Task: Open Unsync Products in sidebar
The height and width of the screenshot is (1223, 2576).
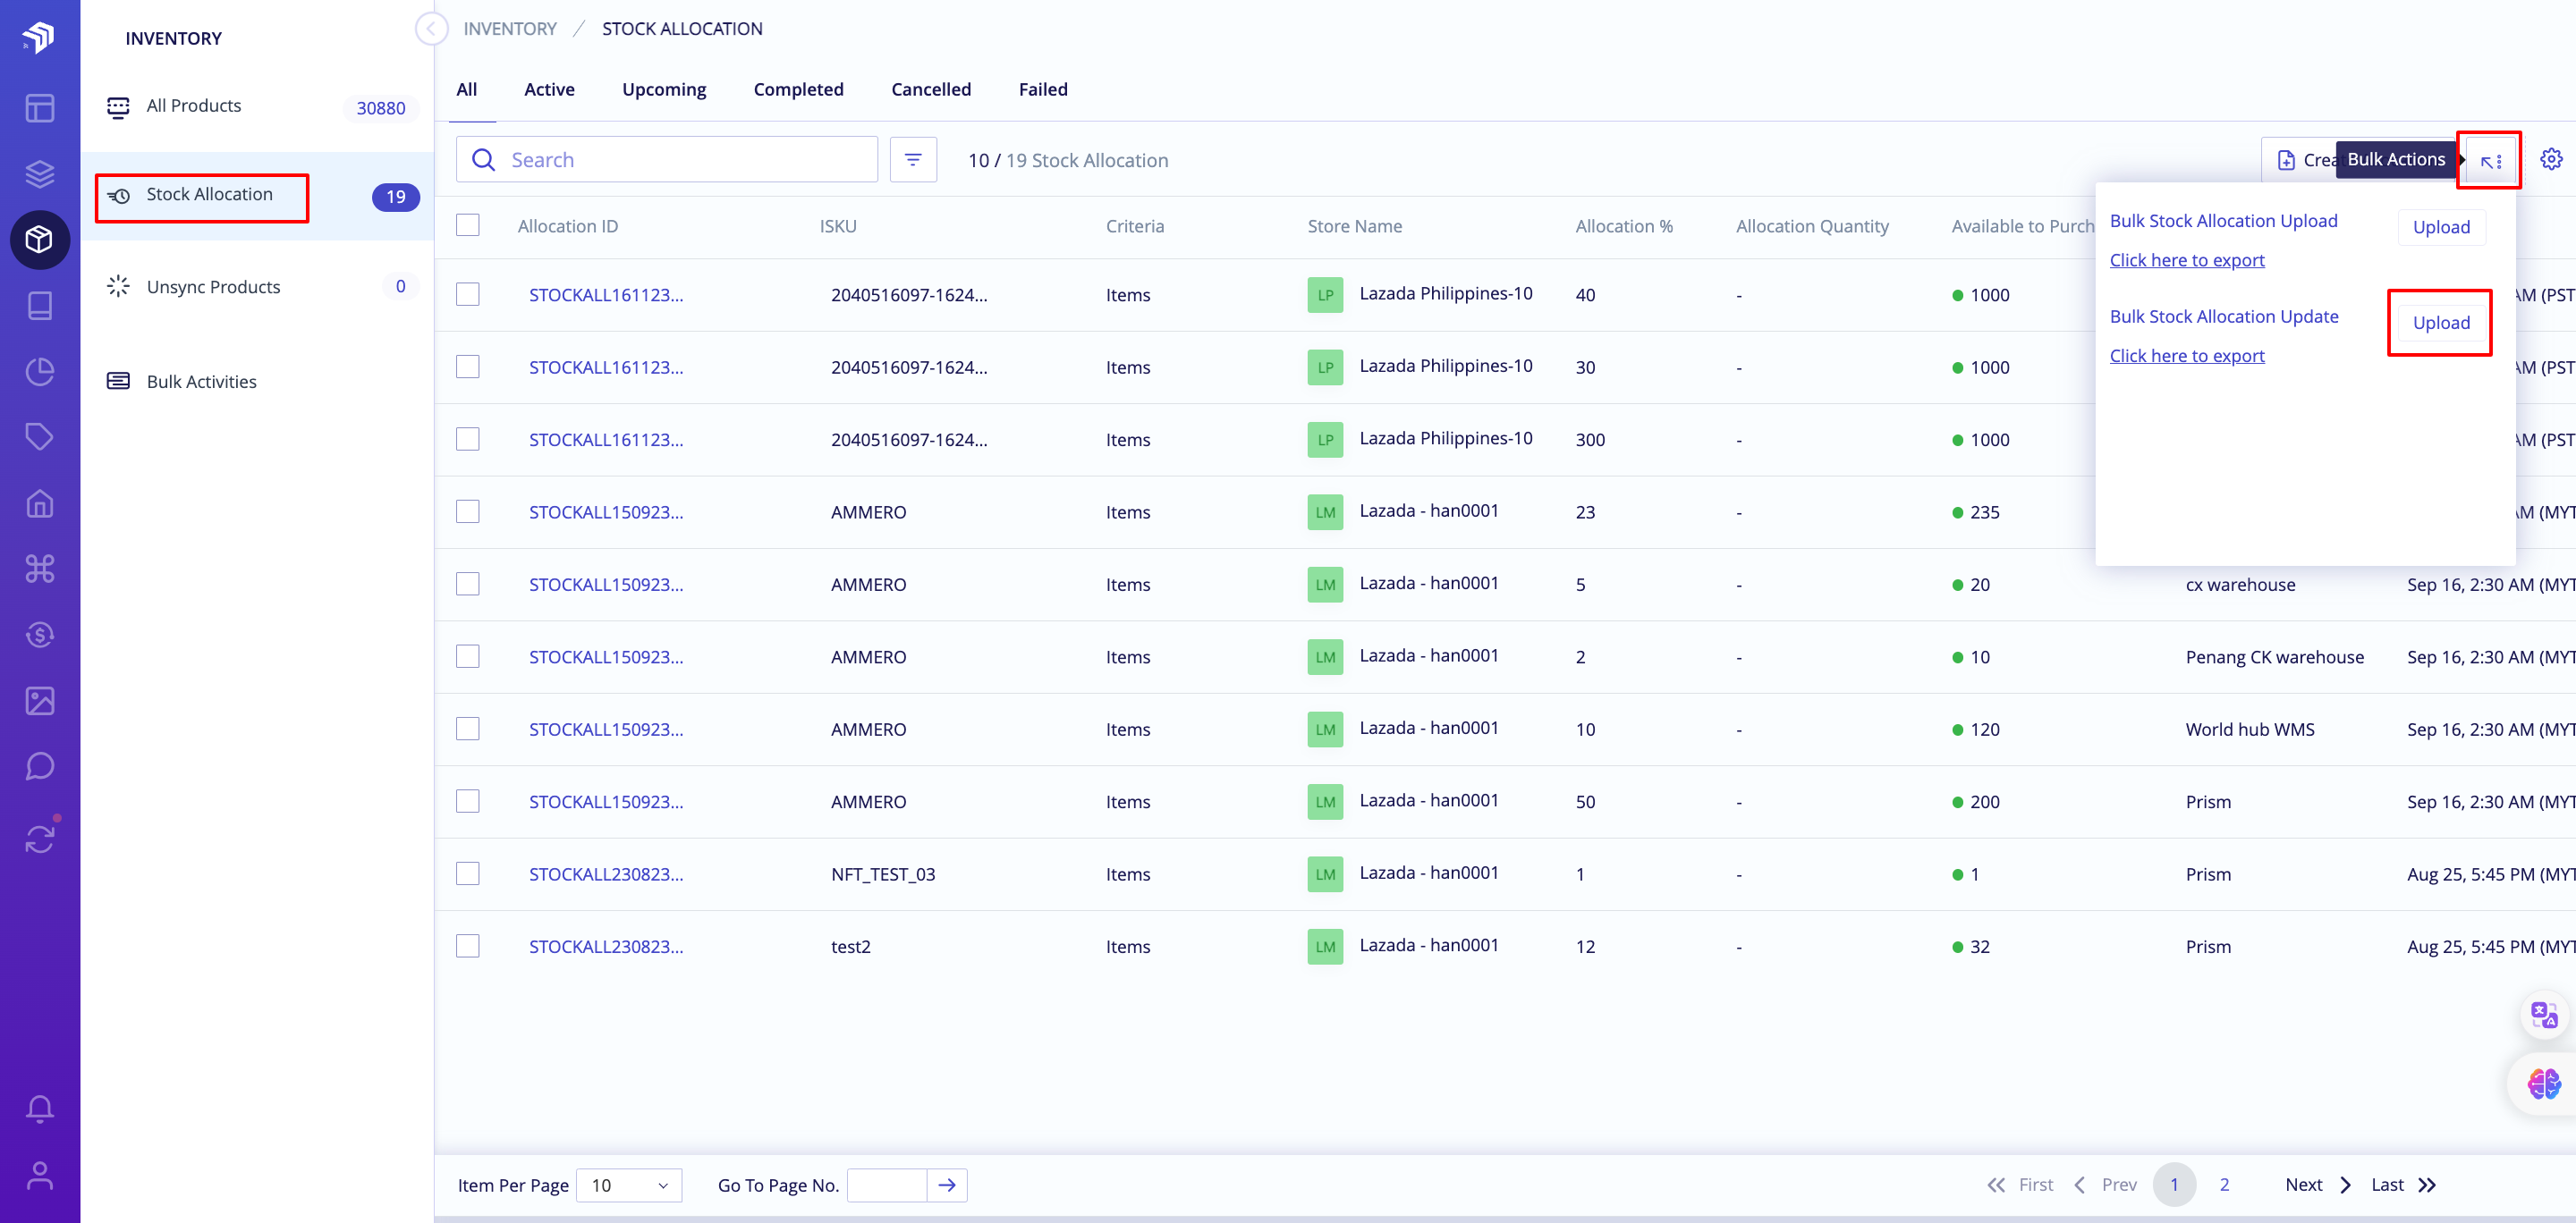Action: coord(258,287)
